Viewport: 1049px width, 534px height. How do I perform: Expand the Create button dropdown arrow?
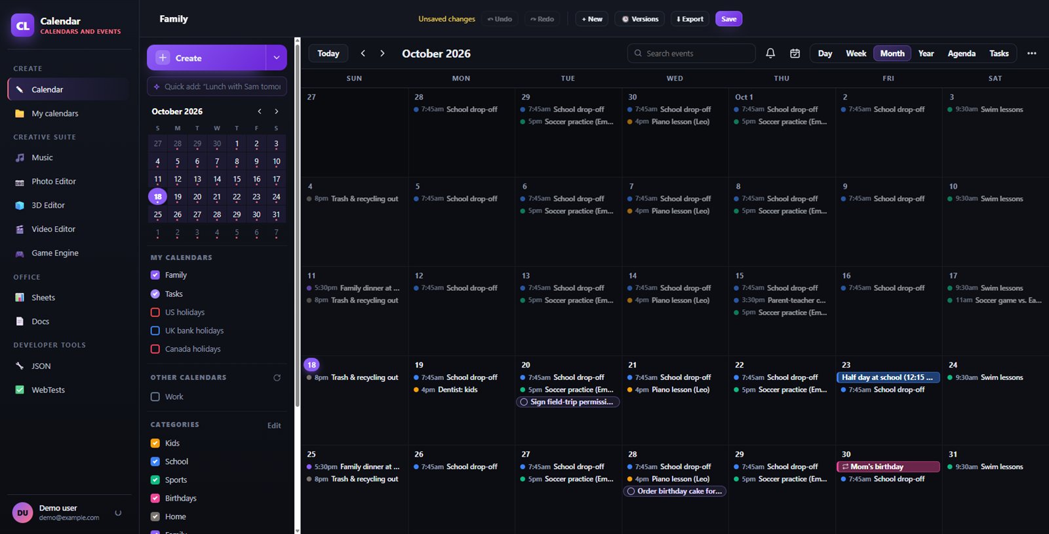click(x=277, y=58)
